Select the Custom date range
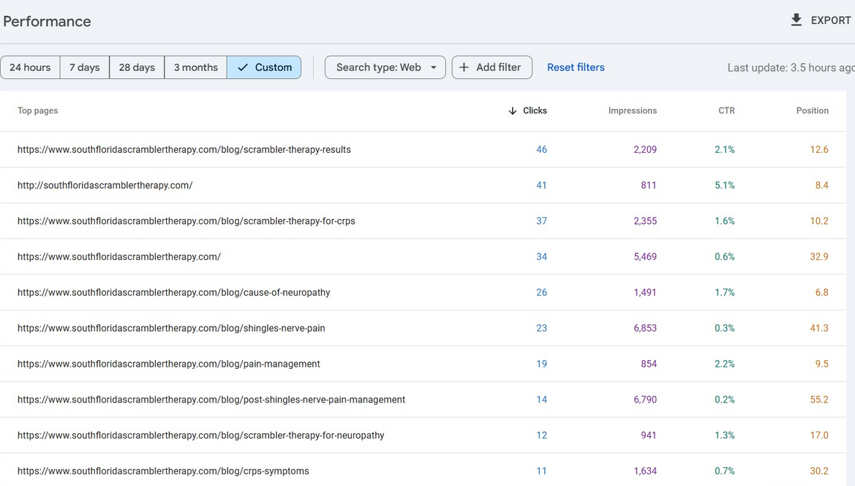The height and width of the screenshot is (486, 855). click(x=264, y=67)
